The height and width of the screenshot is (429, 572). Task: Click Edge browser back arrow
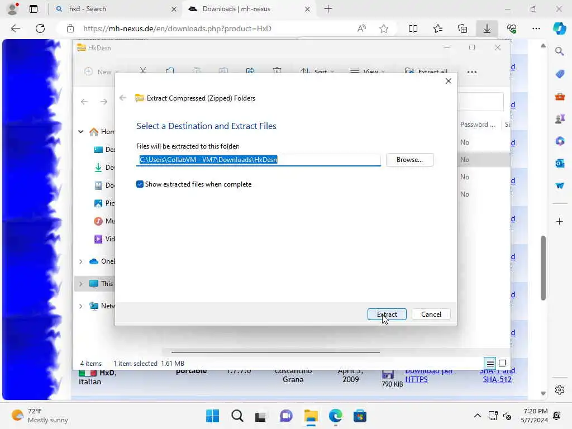(15, 28)
